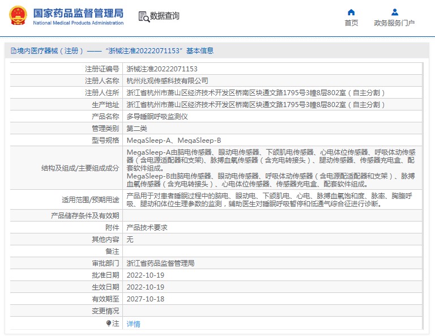Click the MegaSleep-B composition description line
This screenshot has width=435, height=336.
(271, 180)
